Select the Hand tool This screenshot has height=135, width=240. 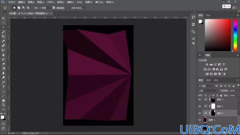(3, 100)
